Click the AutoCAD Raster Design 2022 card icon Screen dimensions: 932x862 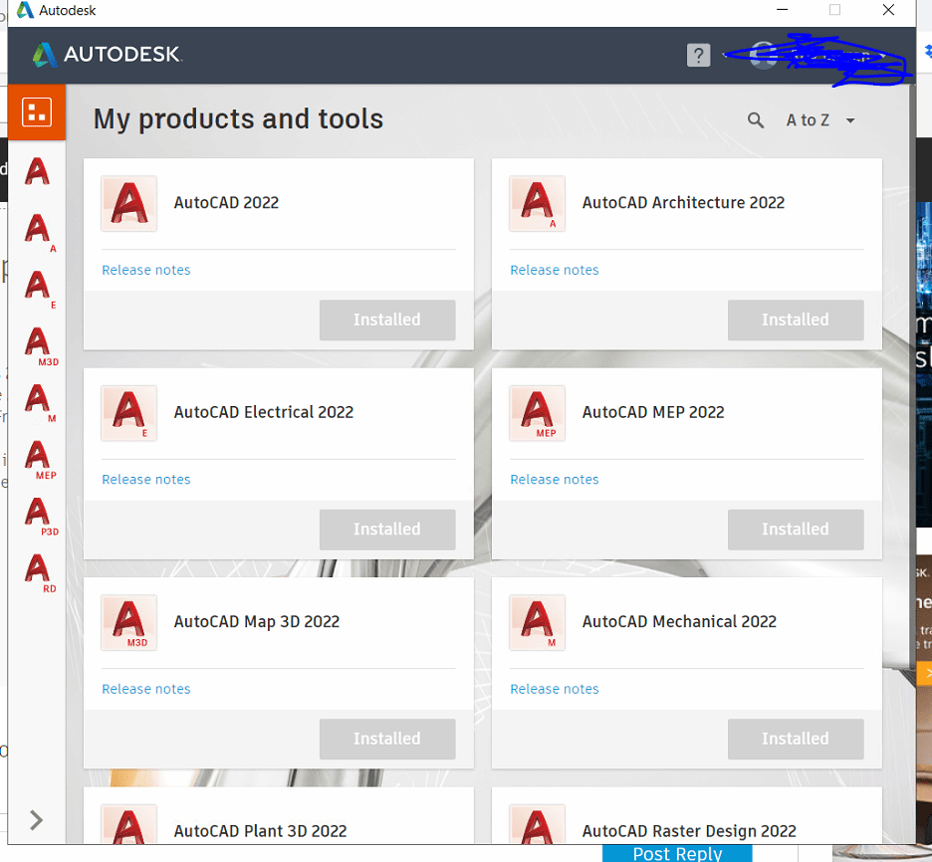point(538,824)
